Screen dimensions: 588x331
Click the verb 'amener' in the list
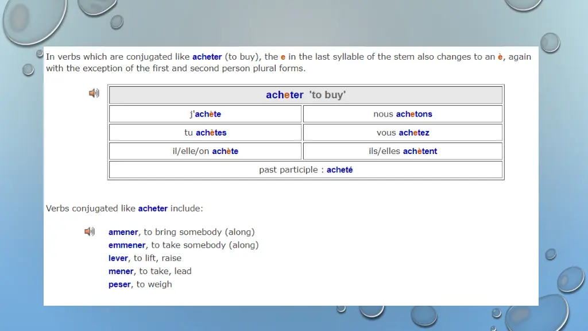click(x=123, y=232)
